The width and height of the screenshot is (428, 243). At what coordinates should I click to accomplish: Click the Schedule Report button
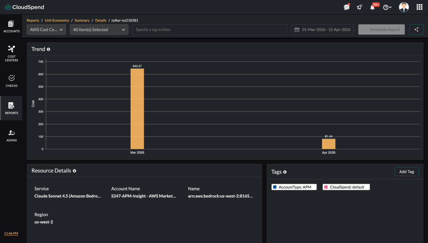click(x=381, y=30)
